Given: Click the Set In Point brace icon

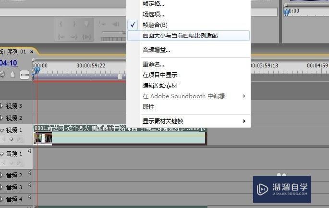Looking at the screenshot, I should pyautogui.click(x=61, y=24).
